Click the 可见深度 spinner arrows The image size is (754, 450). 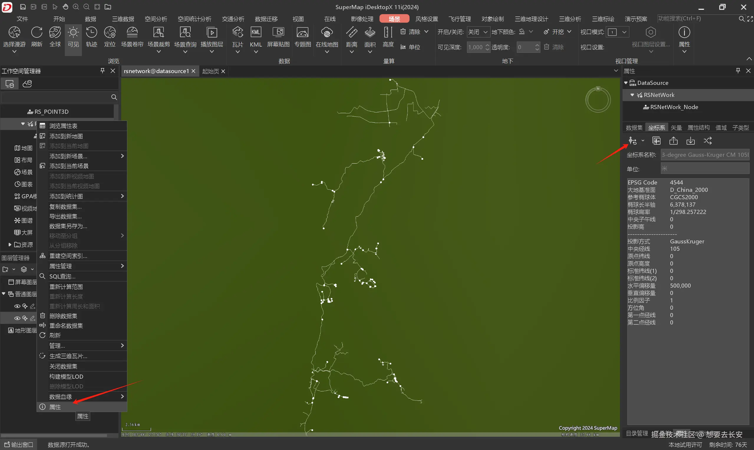pos(487,47)
